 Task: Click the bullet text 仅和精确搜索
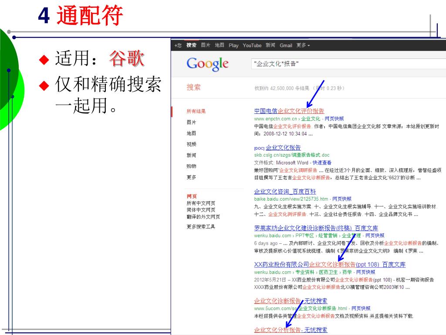[108, 84]
